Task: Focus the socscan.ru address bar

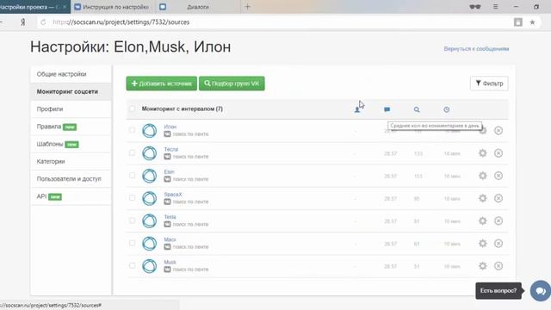Action: coord(274,22)
